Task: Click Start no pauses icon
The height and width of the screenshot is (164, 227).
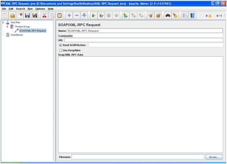Action: (x=101, y=15)
